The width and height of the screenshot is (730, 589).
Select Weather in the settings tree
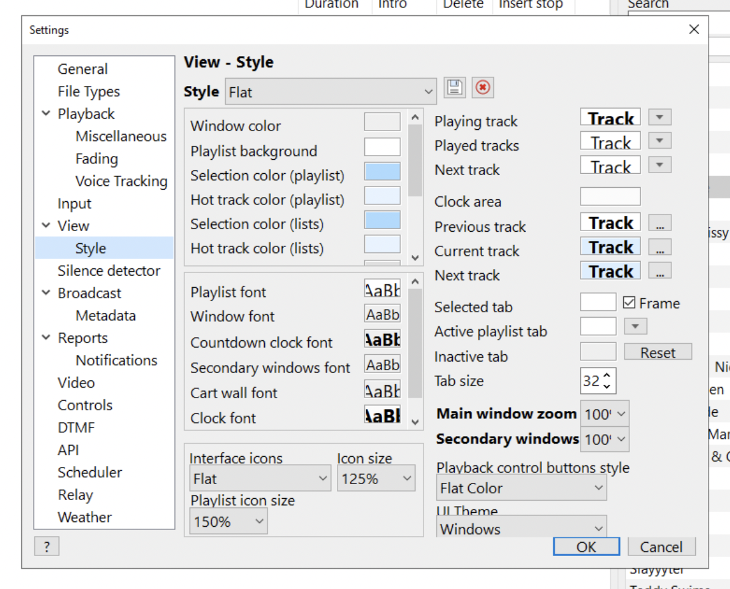85,517
